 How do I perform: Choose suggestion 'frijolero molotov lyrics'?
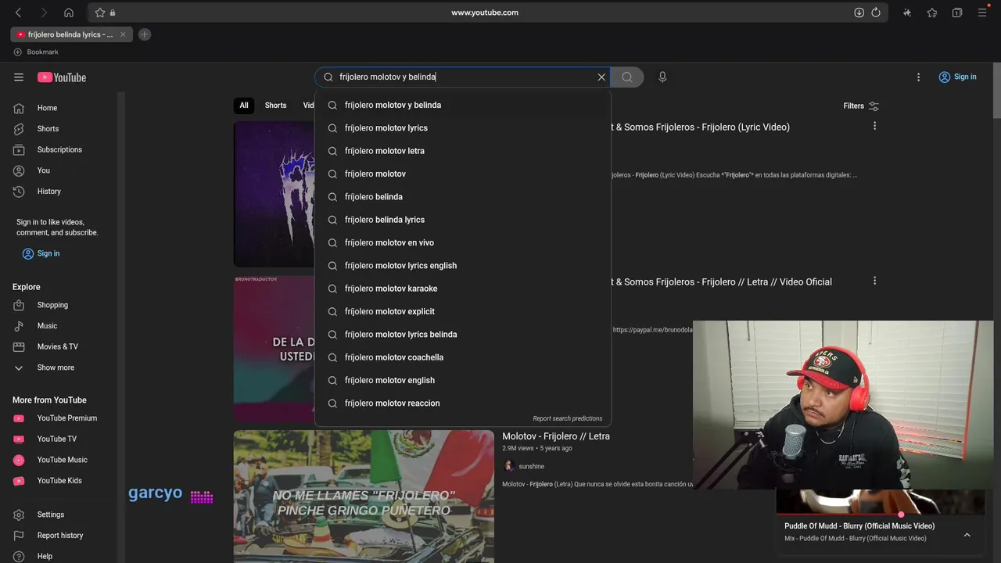coord(463,128)
